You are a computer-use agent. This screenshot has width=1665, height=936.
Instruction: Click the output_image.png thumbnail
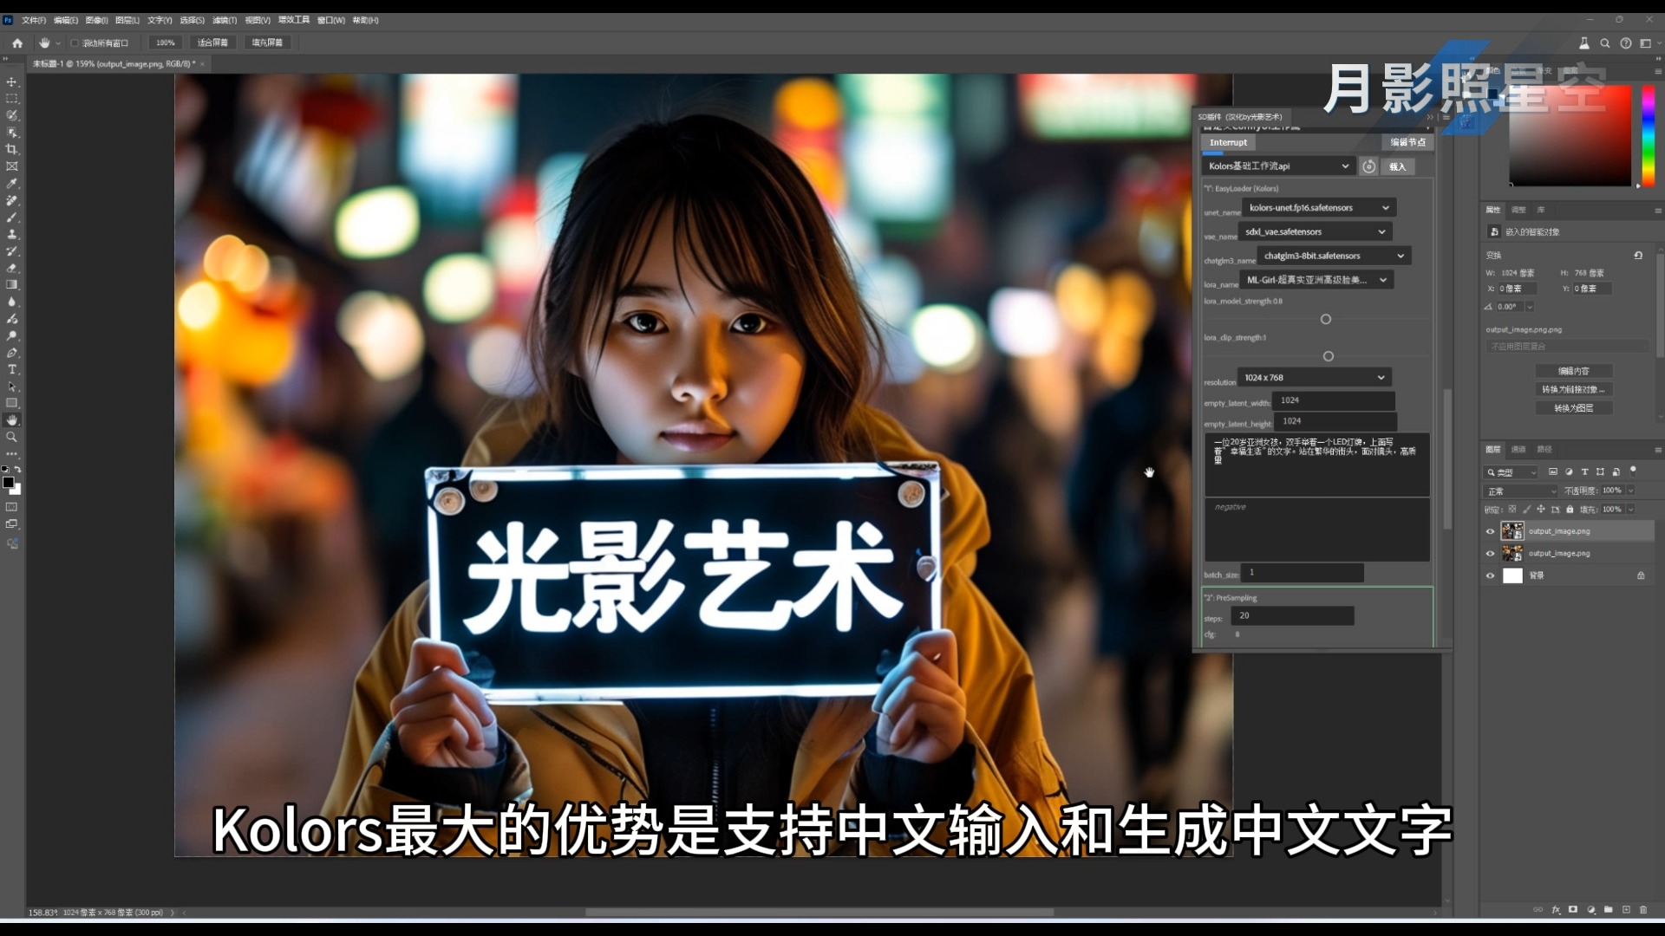tap(1513, 530)
